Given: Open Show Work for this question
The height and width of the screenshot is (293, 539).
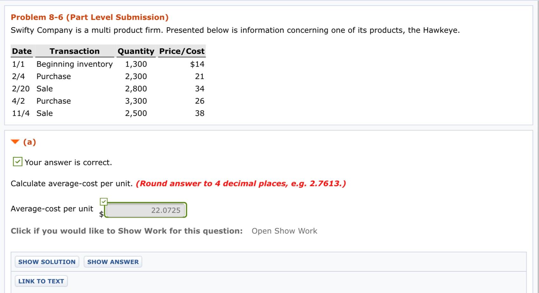Looking at the screenshot, I should coord(284,231).
